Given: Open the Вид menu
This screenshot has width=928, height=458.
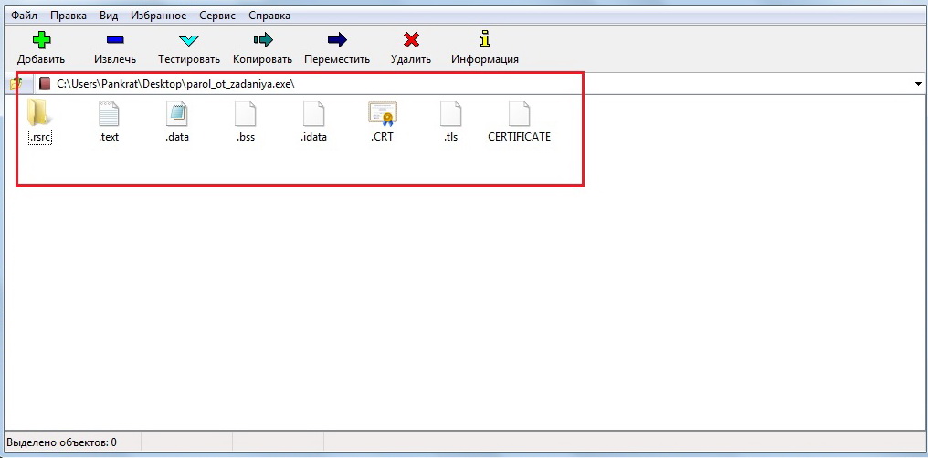Looking at the screenshot, I should coord(109,16).
